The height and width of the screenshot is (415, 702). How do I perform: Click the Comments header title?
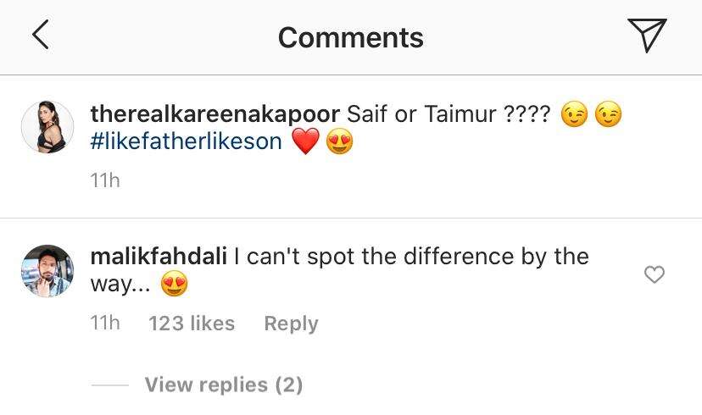(350, 37)
